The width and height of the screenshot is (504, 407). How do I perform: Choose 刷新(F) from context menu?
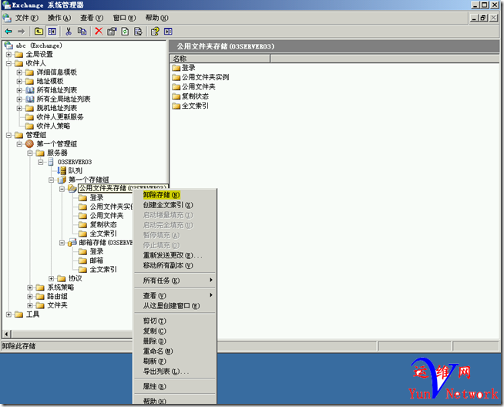coord(174,361)
